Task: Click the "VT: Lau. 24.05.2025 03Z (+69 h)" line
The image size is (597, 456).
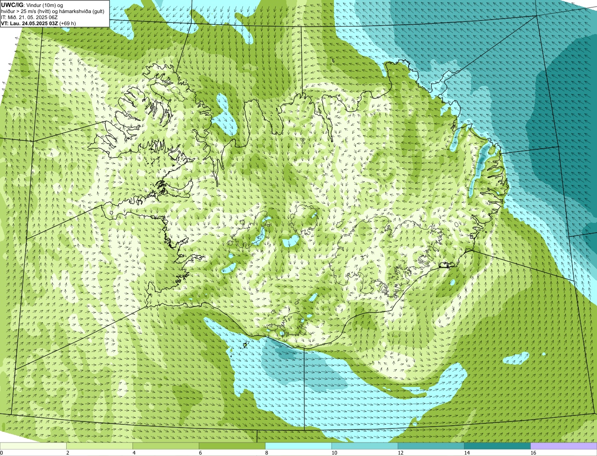Action: point(38,23)
